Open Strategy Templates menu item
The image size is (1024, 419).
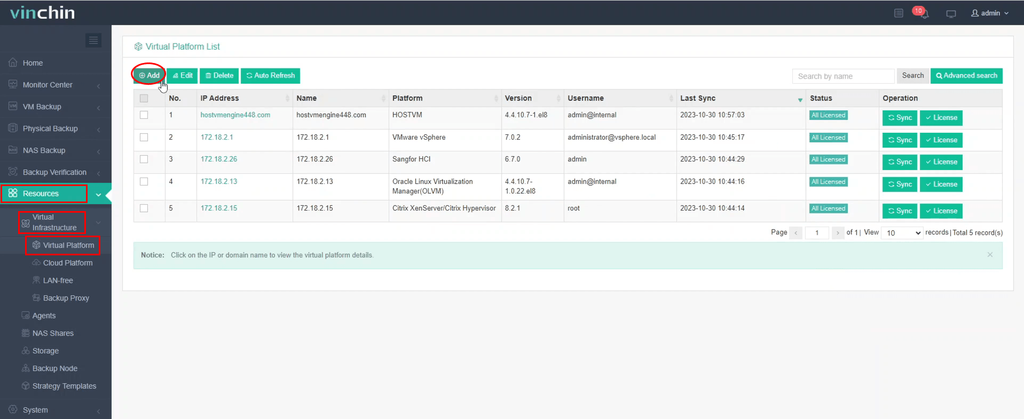pyautogui.click(x=64, y=386)
